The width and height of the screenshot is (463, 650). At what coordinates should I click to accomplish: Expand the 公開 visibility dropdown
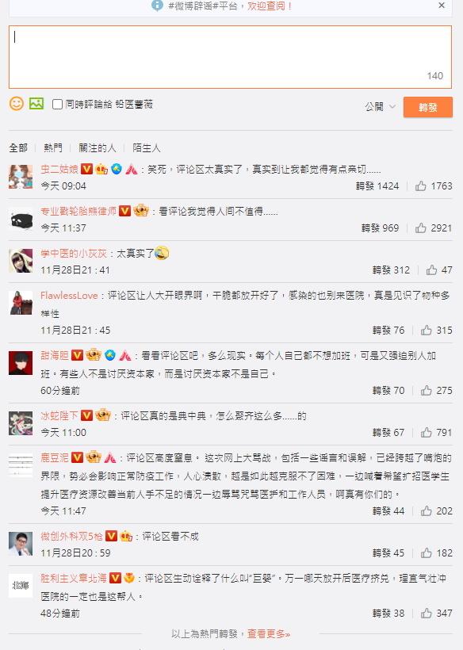(380, 106)
